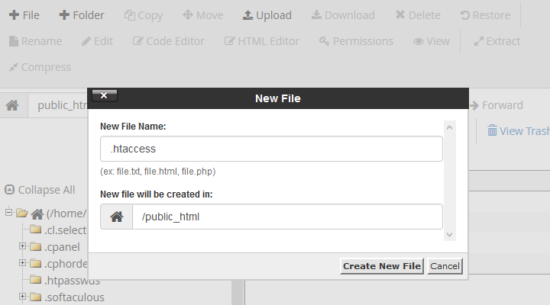Click the home icon in the dialog path field
Screen dimensions: 550x305
(x=116, y=217)
